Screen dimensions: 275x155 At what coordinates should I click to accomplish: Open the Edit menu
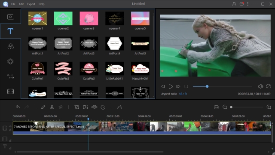21,4
